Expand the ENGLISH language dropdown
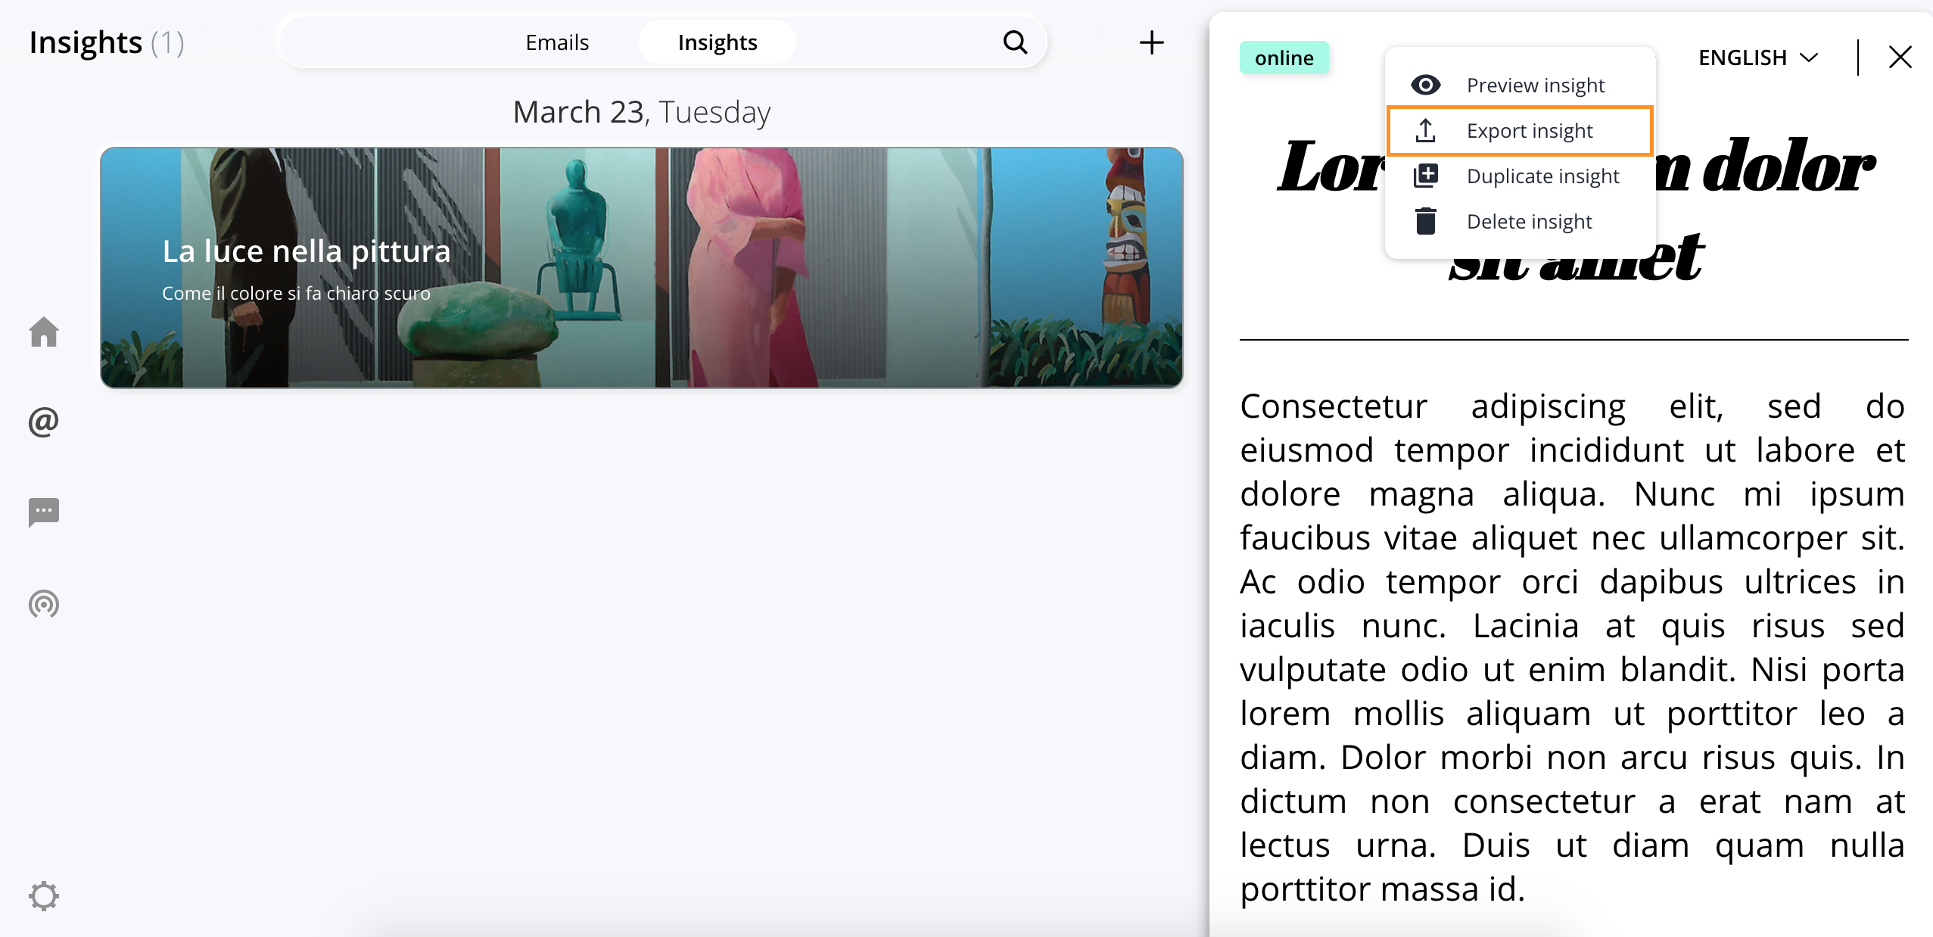The image size is (1933, 937). point(1757,58)
